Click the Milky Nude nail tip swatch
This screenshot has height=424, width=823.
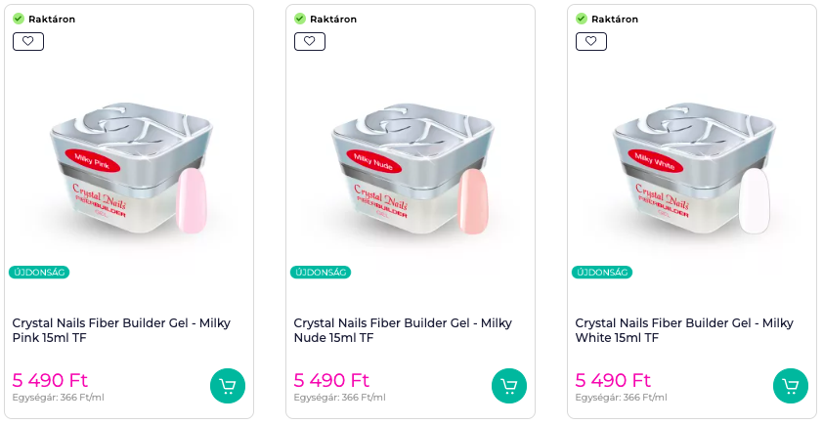pyautogui.click(x=472, y=200)
